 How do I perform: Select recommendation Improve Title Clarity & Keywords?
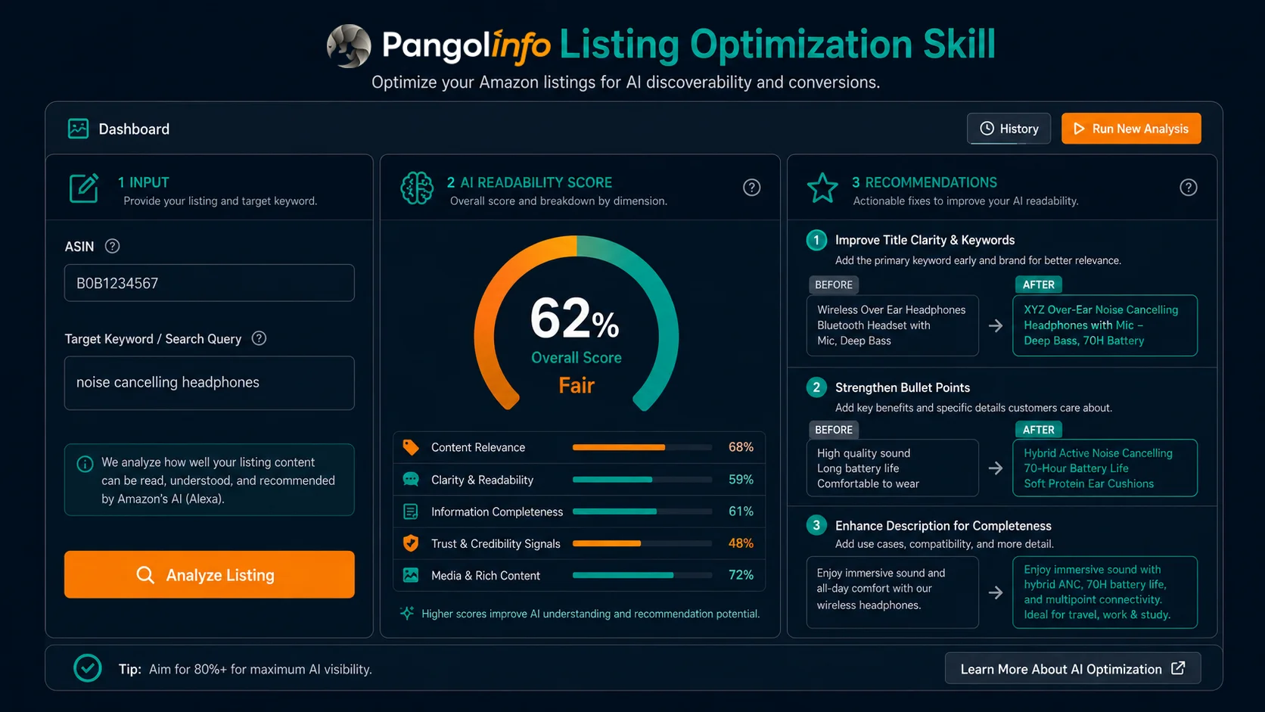click(925, 240)
